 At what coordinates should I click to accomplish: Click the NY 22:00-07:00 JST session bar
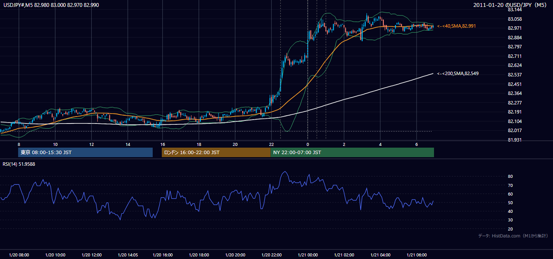pyautogui.click(x=352, y=152)
